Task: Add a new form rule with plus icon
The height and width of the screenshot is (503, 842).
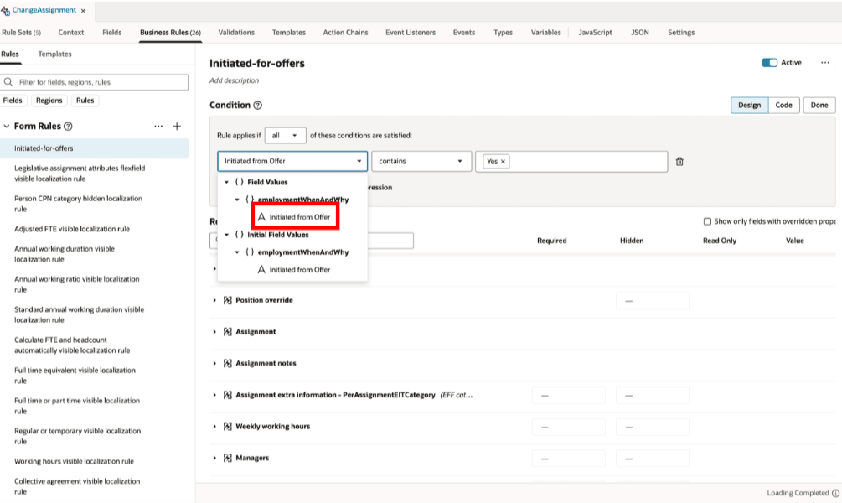Action: pyautogui.click(x=177, y=127)
